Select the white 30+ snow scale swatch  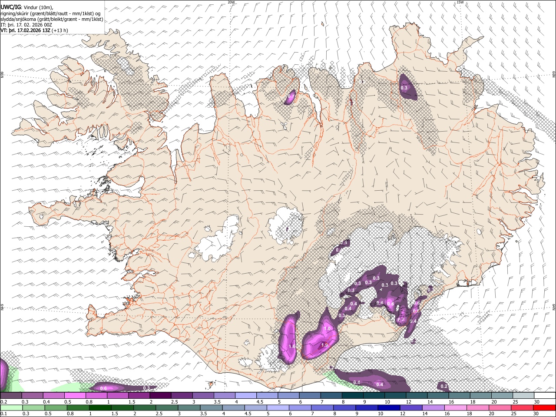tap(545, 396)
